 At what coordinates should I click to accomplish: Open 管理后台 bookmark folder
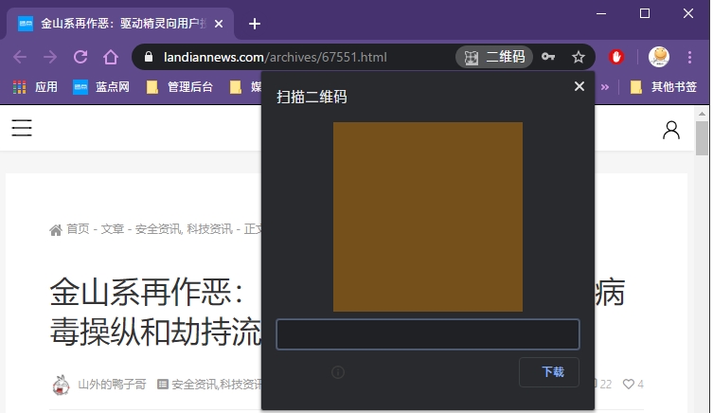click(x=180, y=87)
